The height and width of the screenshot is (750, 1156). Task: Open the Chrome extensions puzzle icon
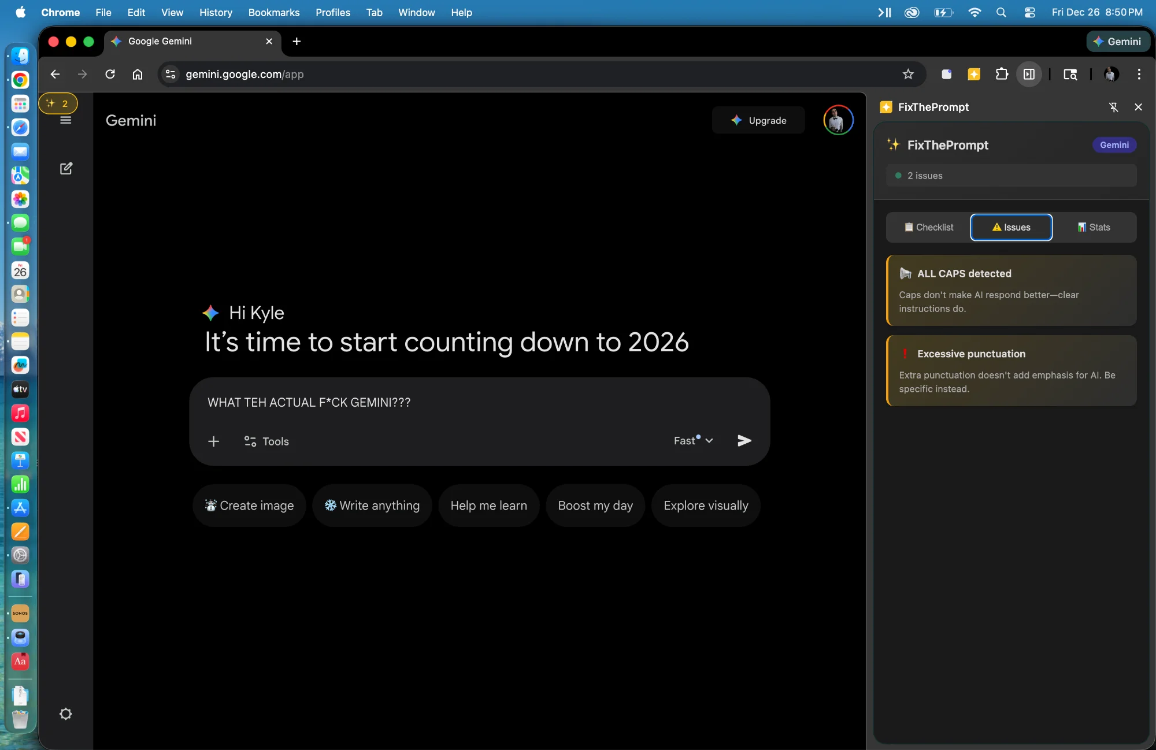coord(1002,74)
